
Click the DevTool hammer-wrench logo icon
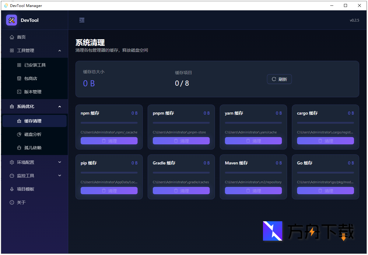click(x=11, y=20)
